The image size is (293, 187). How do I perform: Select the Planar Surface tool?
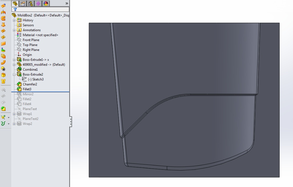click(x=3, y=44)
